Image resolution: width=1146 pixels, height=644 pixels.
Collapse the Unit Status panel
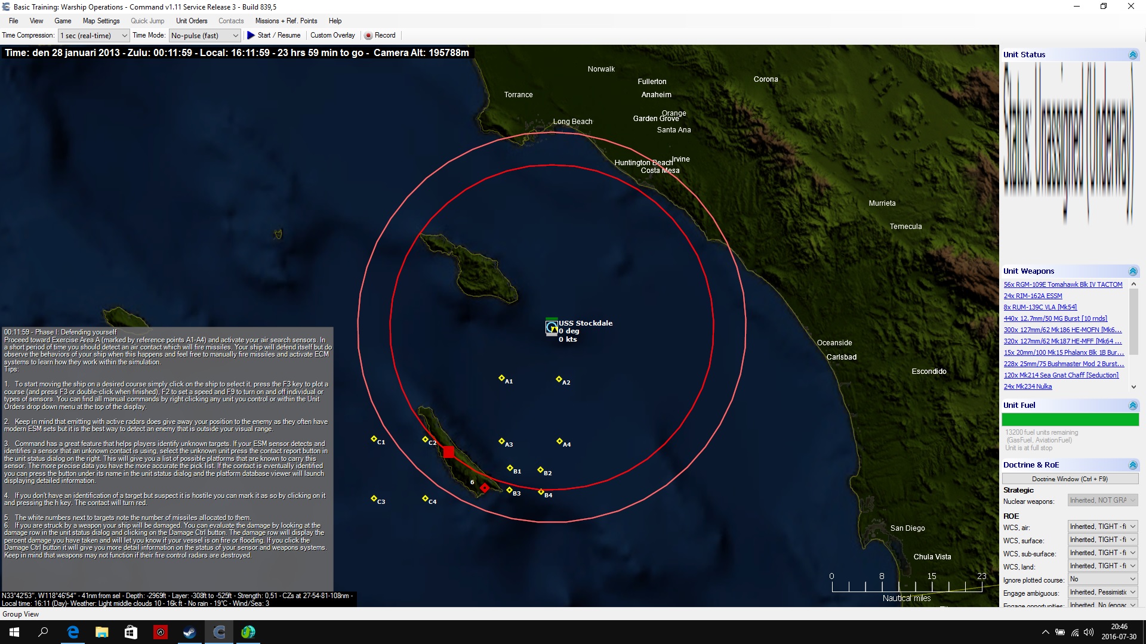coord(1133,55)
